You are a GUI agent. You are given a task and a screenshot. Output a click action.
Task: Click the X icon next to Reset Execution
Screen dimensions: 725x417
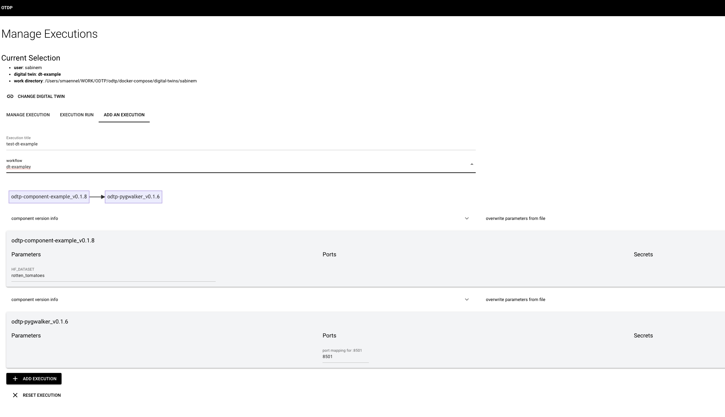pyautogui.click(x=15, y=395)
